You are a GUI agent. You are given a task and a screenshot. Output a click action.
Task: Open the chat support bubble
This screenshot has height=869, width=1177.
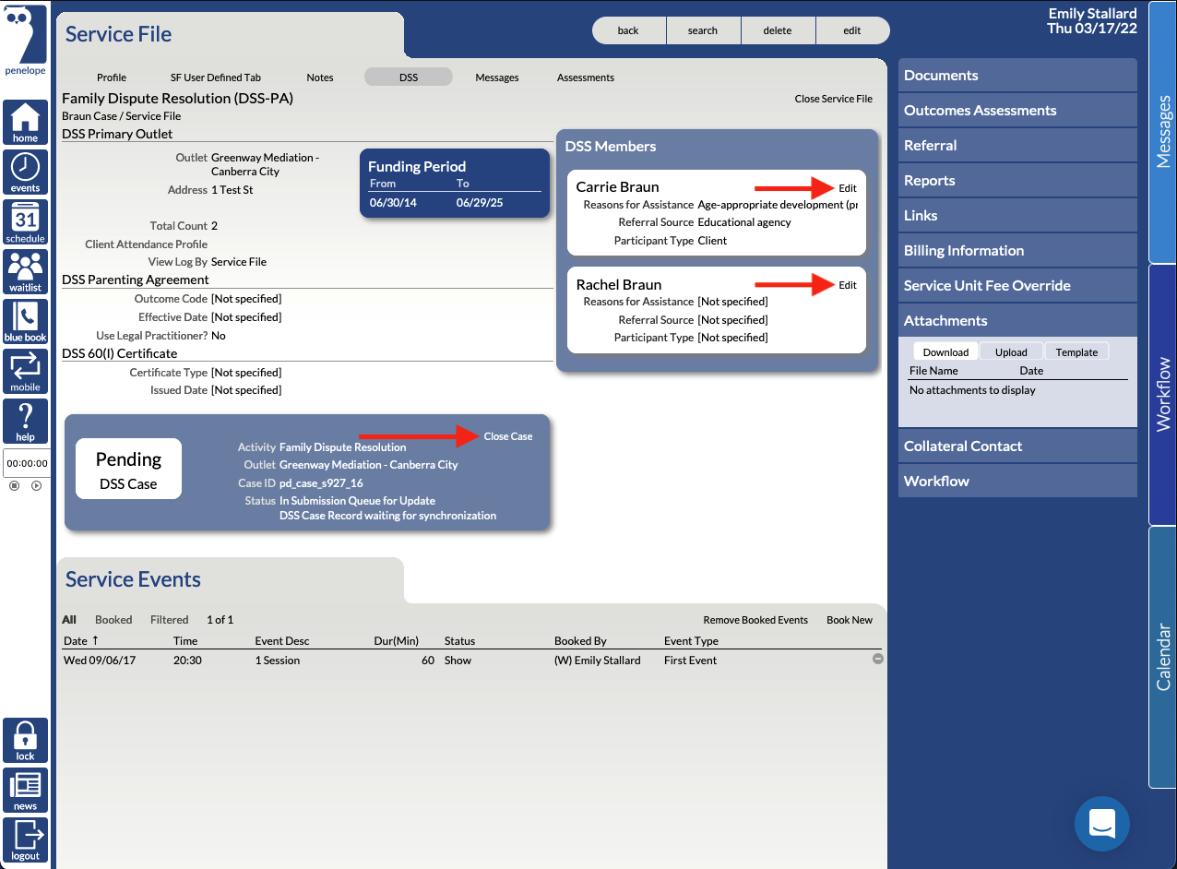point(1102,824)
